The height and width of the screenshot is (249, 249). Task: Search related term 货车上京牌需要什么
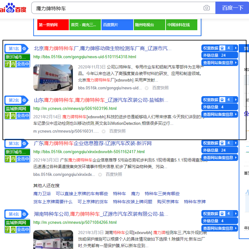(53, 202)
